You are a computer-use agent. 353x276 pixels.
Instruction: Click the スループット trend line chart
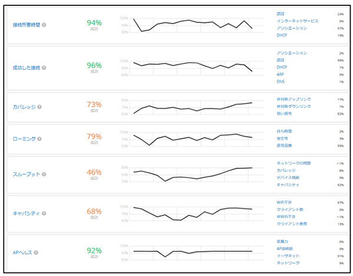click(193, 174)
